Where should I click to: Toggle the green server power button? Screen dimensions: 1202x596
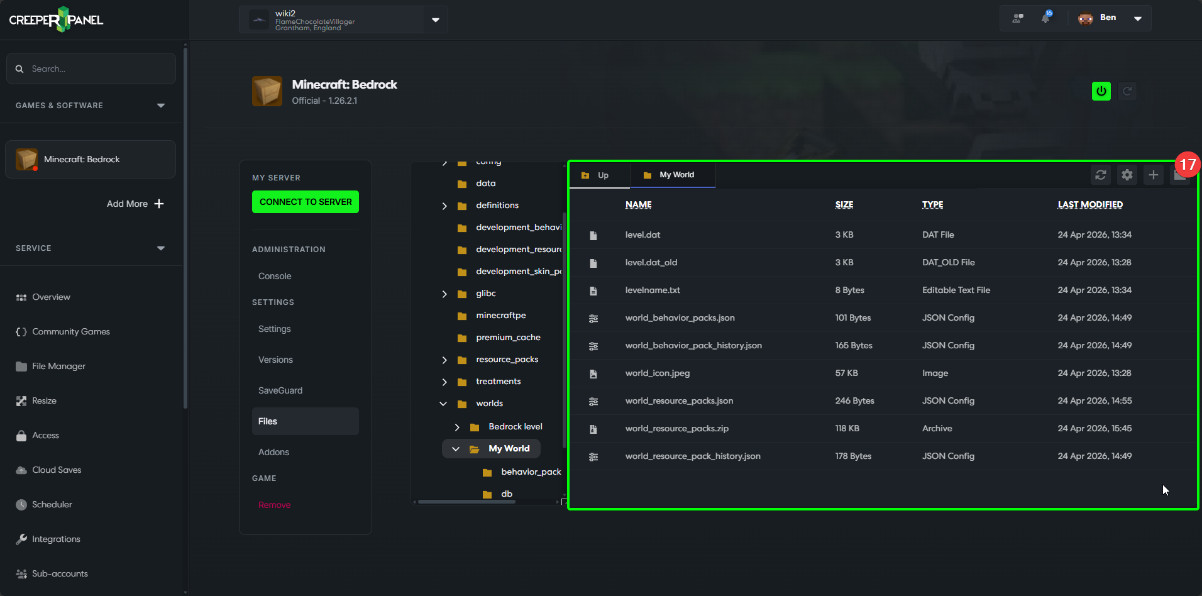1101,91
